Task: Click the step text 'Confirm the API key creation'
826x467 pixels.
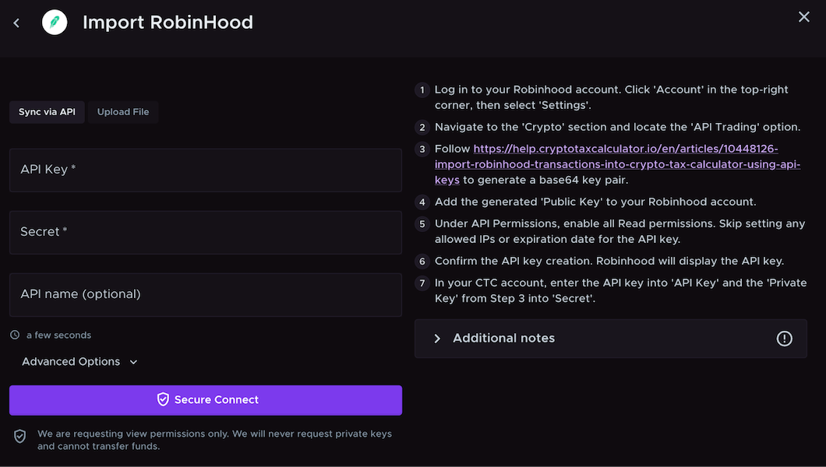Action: 609,262
